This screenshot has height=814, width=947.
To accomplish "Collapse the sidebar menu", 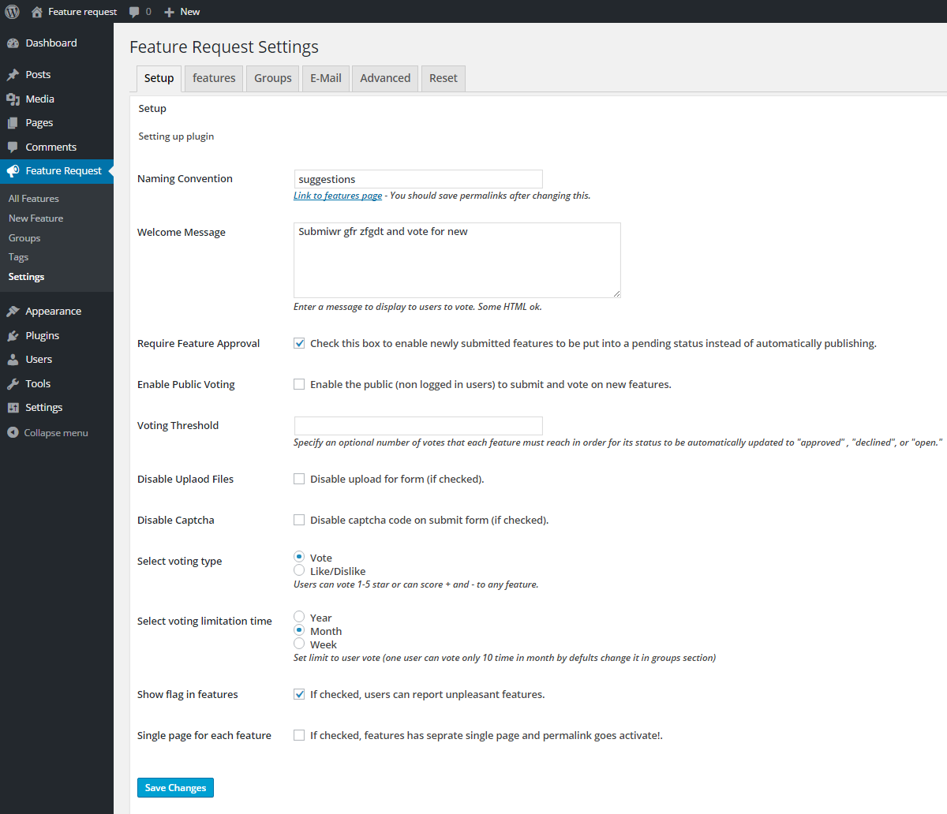I will [x=47, y=433].
